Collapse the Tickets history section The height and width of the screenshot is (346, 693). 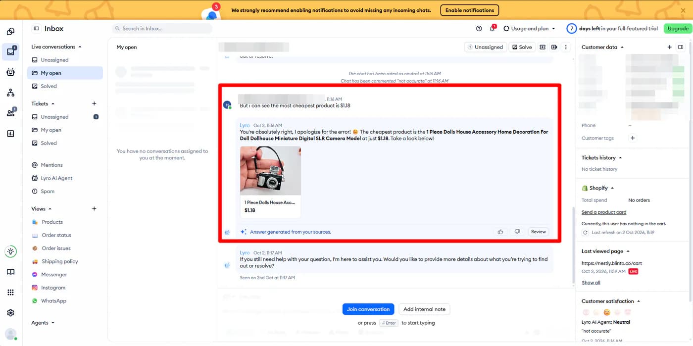(x=601, y=157)
